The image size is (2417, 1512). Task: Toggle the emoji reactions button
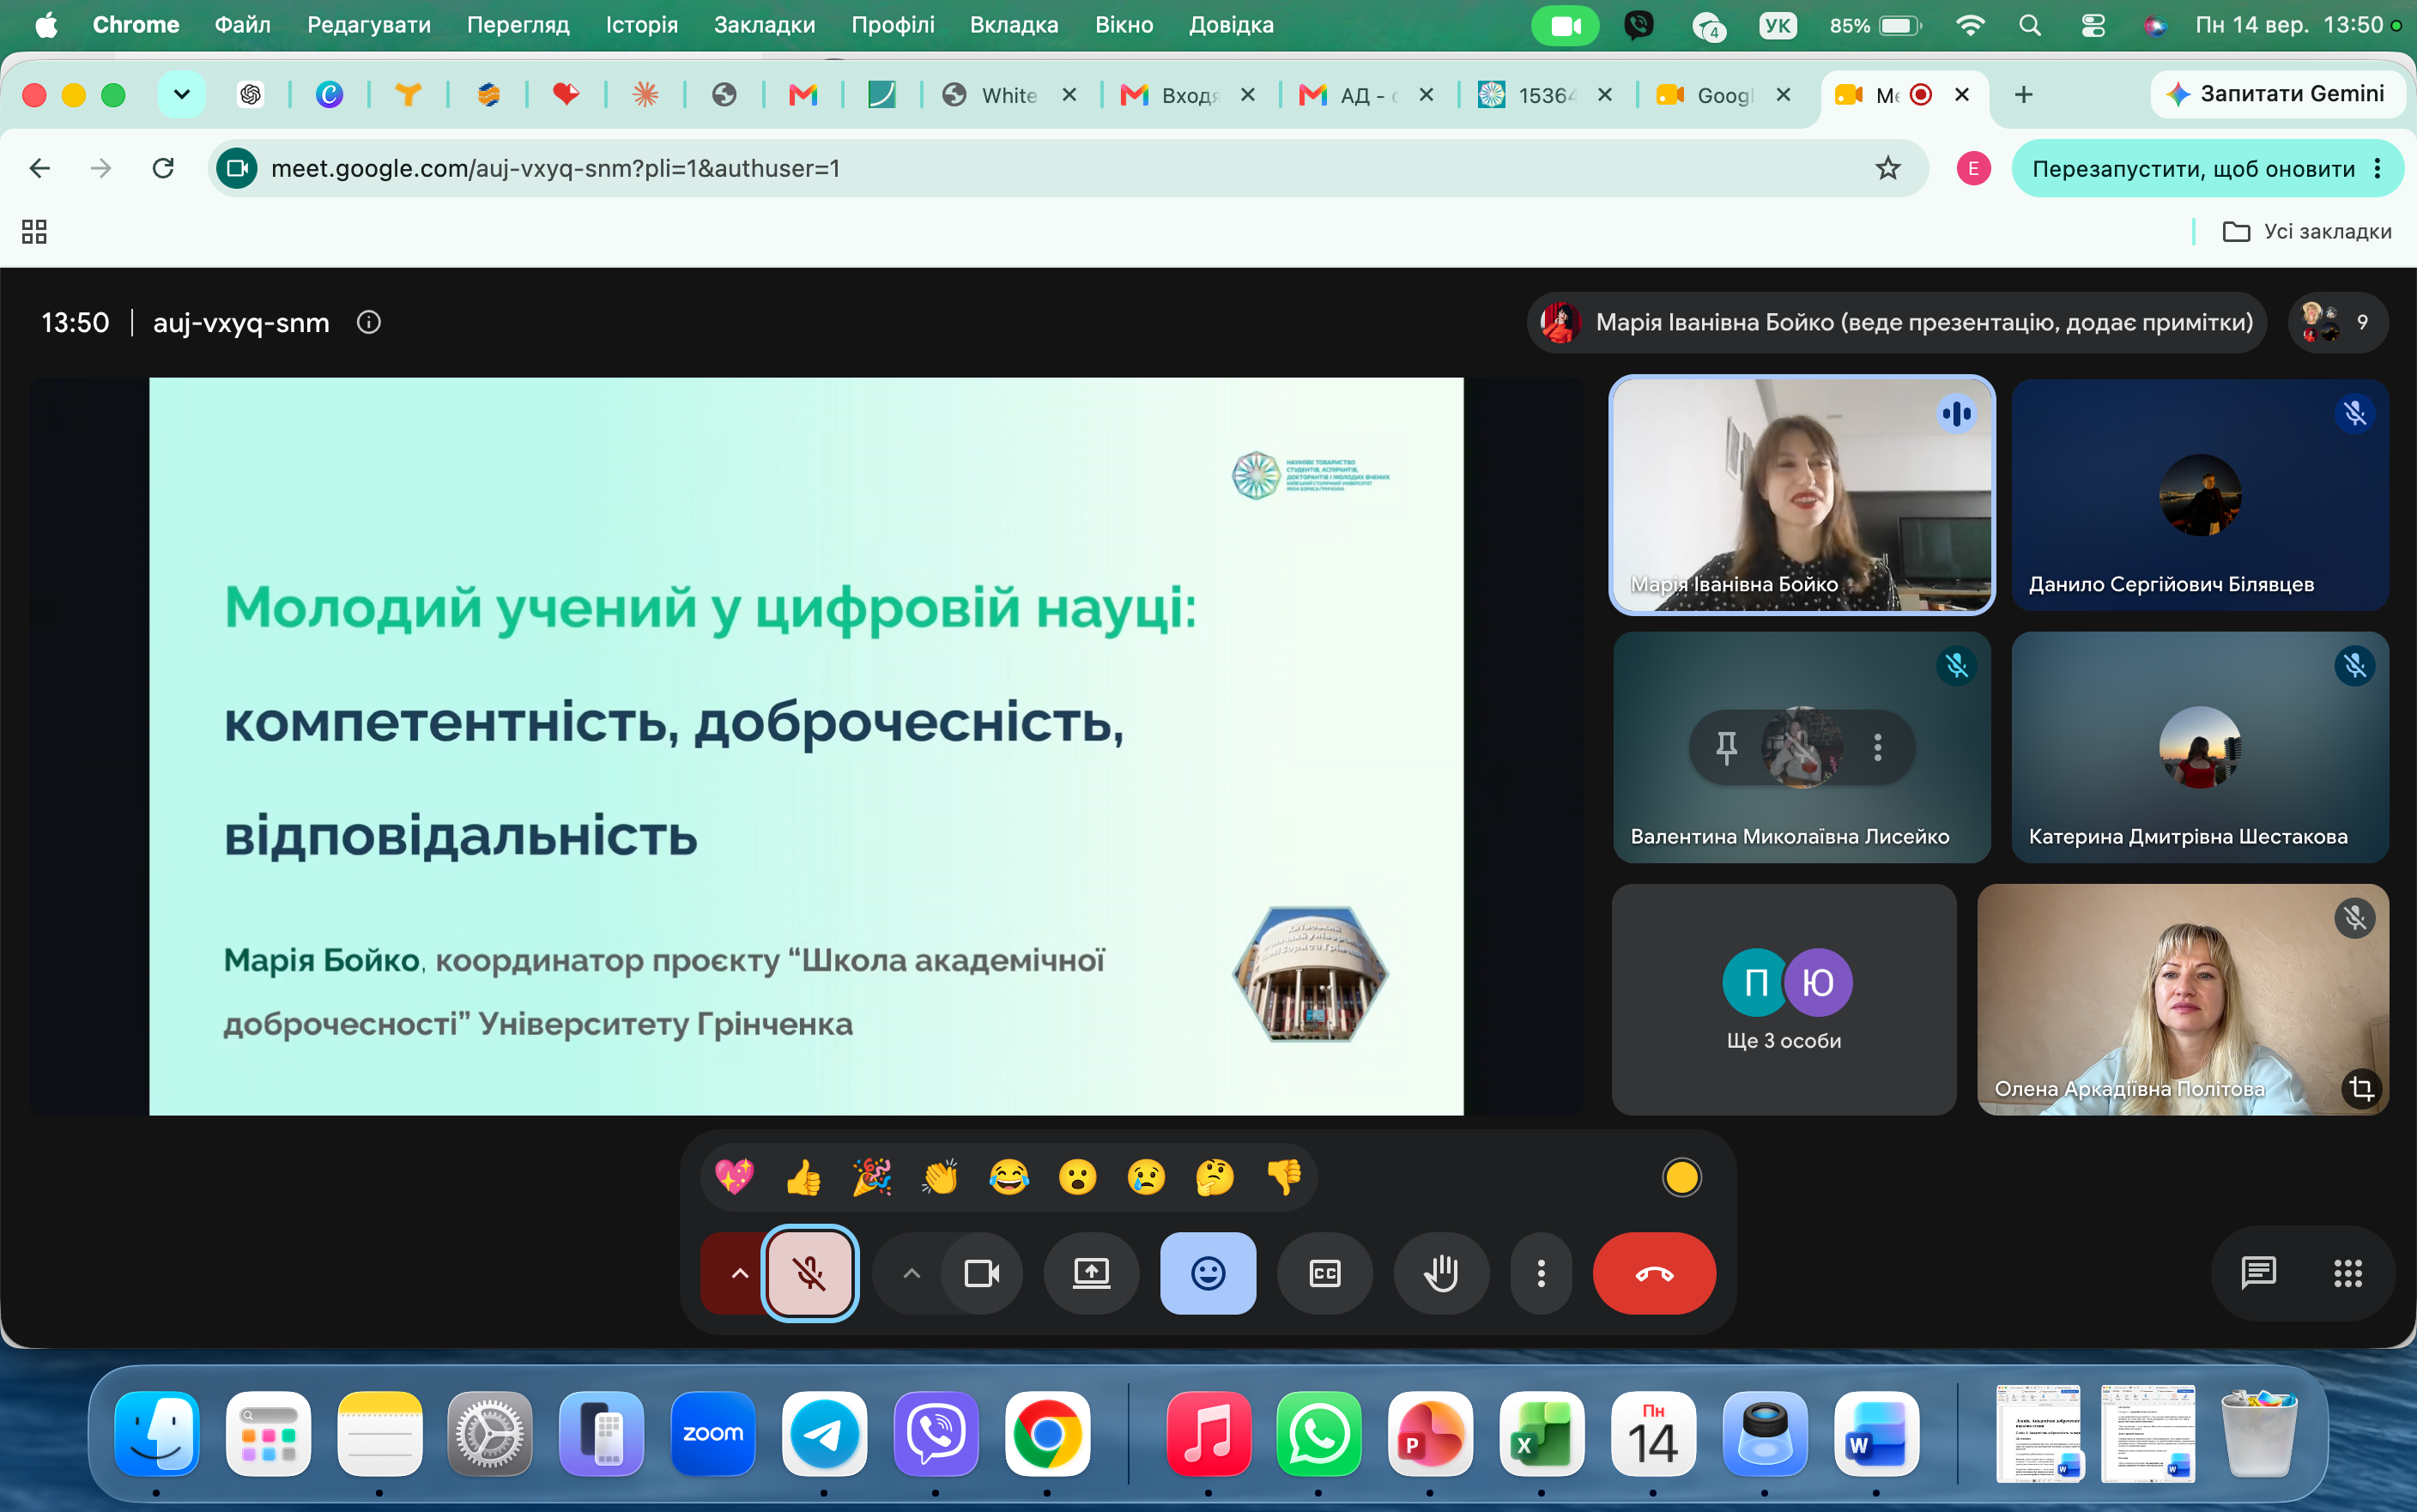point(1208,1273)
